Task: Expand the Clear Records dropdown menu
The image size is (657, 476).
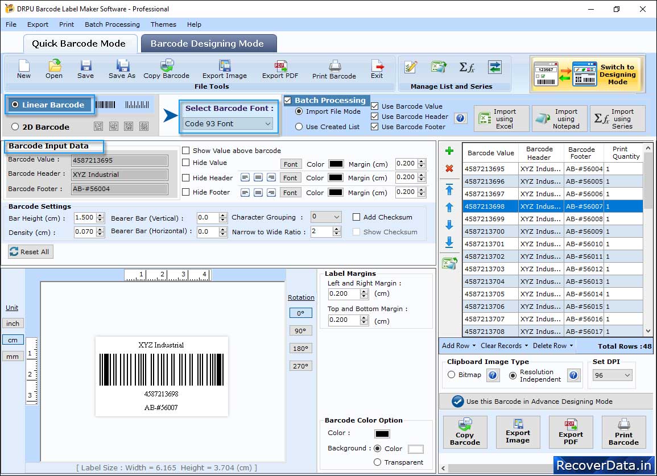Action: click(x=504, y=346)
